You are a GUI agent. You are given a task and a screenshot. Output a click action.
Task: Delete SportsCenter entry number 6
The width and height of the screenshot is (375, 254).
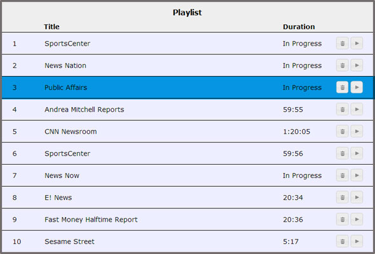click(x=342, y=153)
